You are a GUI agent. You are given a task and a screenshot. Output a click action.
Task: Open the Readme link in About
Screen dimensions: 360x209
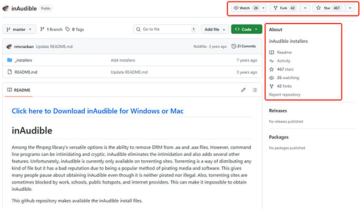(284, 53)
